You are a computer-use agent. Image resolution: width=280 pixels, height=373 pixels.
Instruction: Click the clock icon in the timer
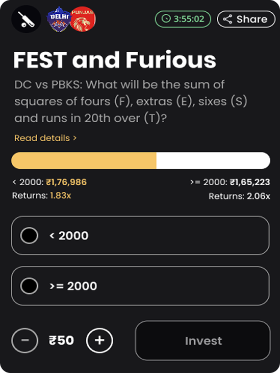166,19
